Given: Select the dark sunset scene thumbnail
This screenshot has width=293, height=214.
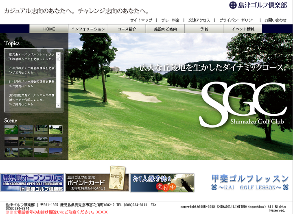Looking at the screenshot, I should [11, 141].
